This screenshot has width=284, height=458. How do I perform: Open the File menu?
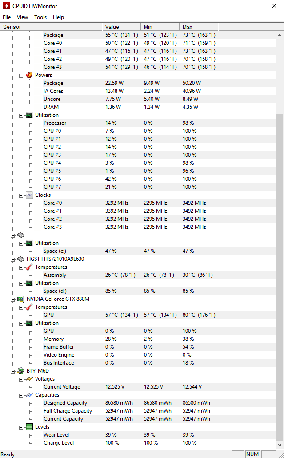7,17
